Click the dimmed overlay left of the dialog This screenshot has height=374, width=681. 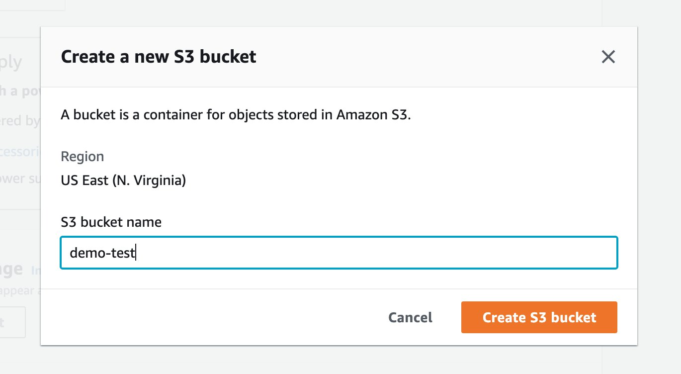point(20,224)
